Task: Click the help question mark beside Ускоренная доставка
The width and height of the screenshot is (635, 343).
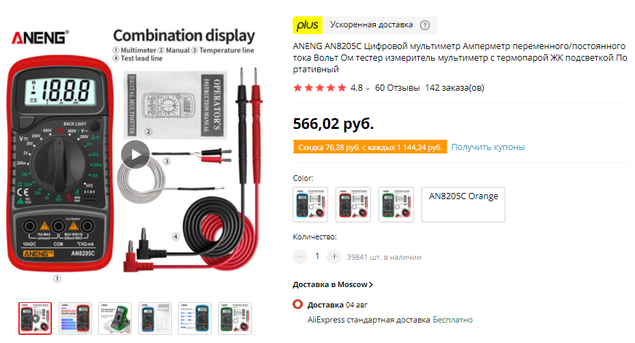Action: (425, 25)
